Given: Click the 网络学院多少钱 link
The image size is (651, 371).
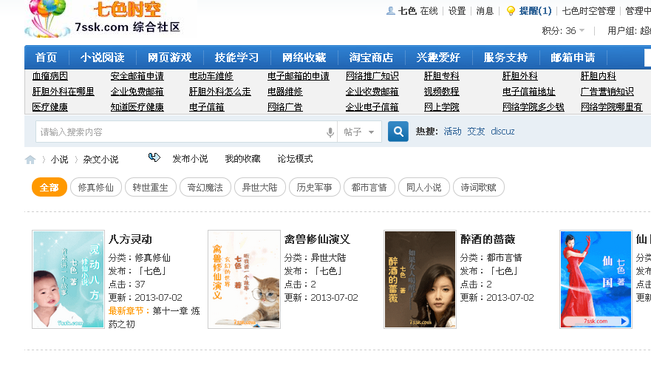Looking at the screenshot, I should pos(534,107).
